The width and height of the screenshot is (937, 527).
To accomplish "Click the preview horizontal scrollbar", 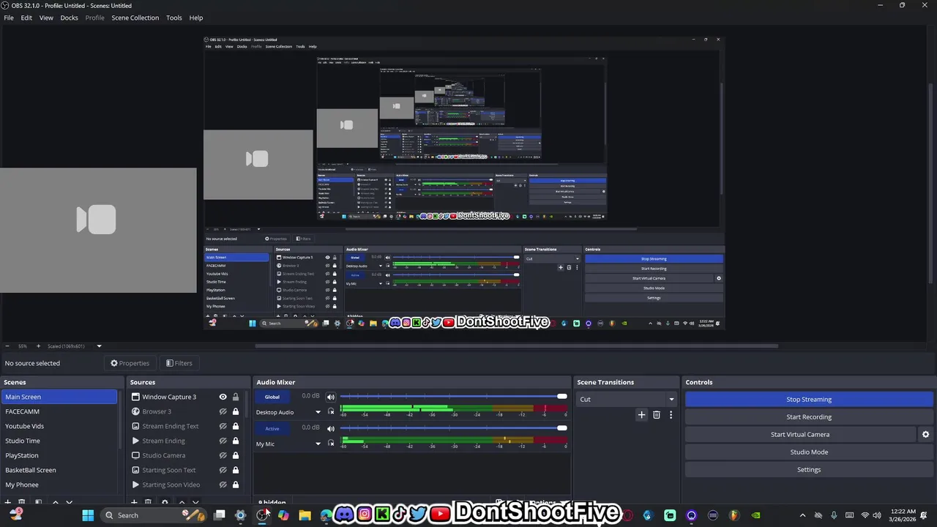I will [516, 346].
